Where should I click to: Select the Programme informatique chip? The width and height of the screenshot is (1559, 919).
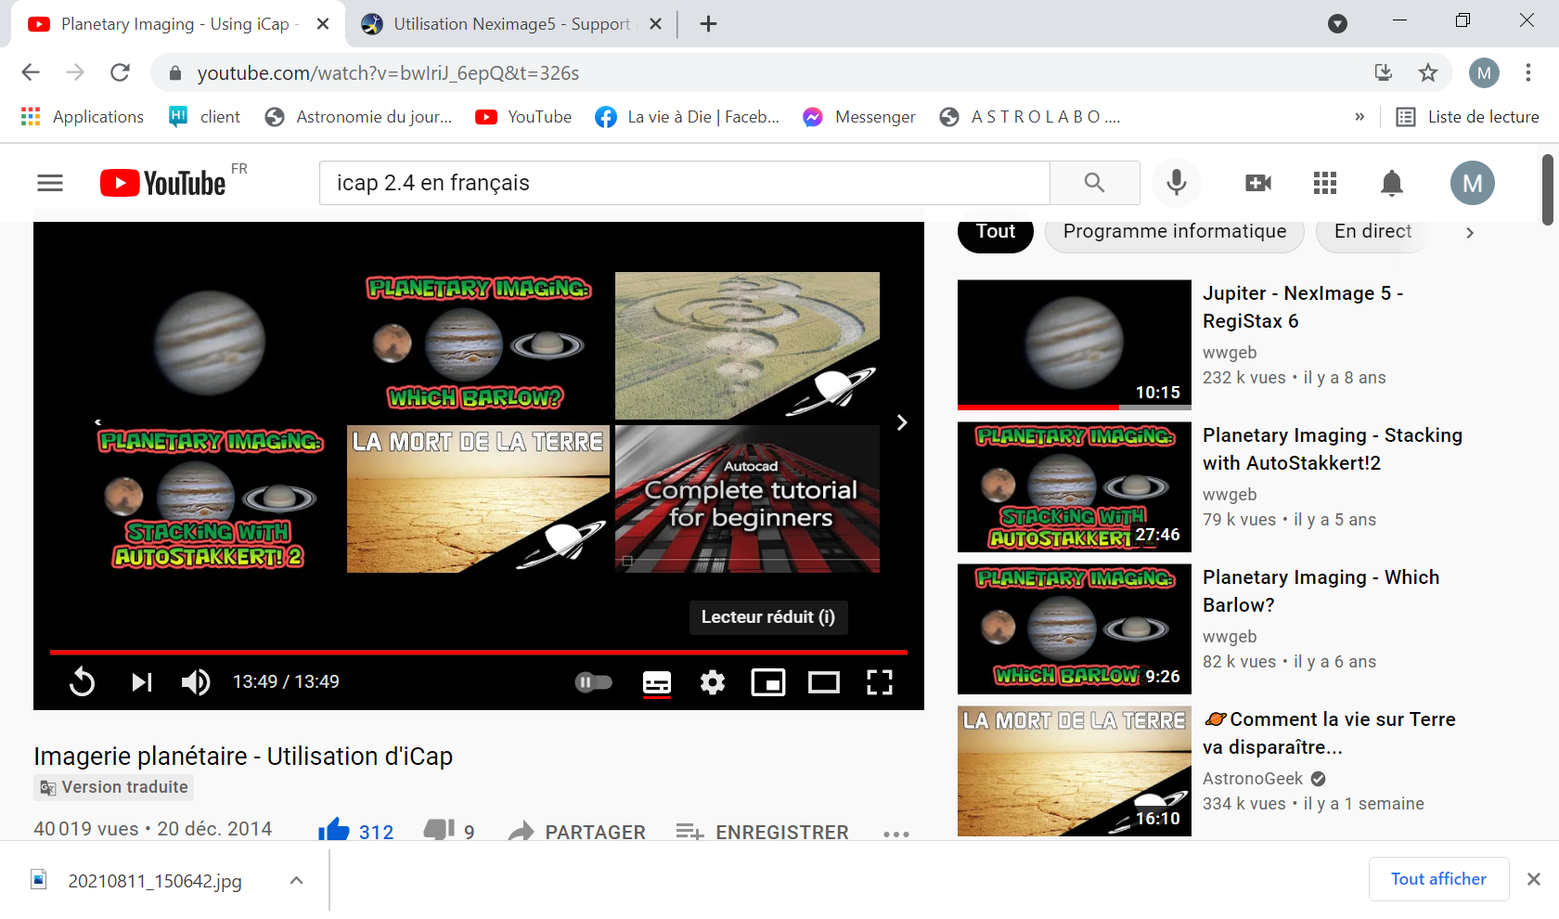(x=1175, y=232)
